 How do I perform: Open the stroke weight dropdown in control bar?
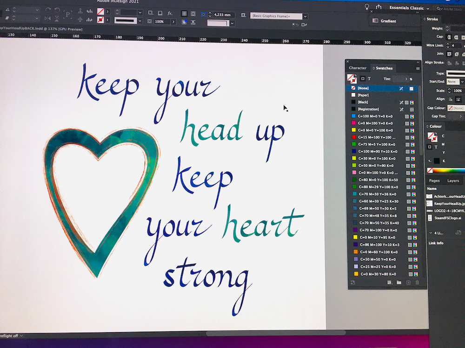(140, 13)
